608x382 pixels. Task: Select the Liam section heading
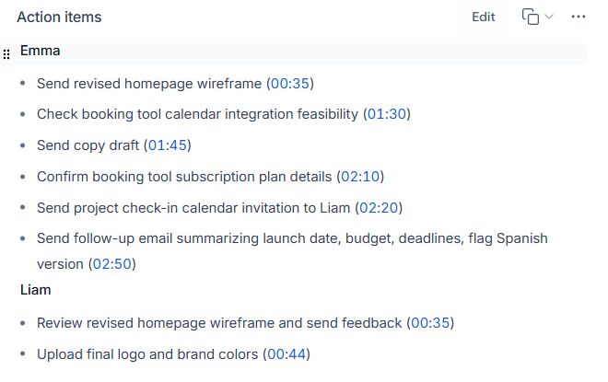click(x=35, y=290)
